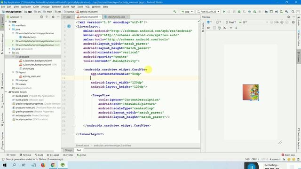Click the preview warnings info icon
Viewport: 301px width, 169px height.
click(x=293, y=22)
